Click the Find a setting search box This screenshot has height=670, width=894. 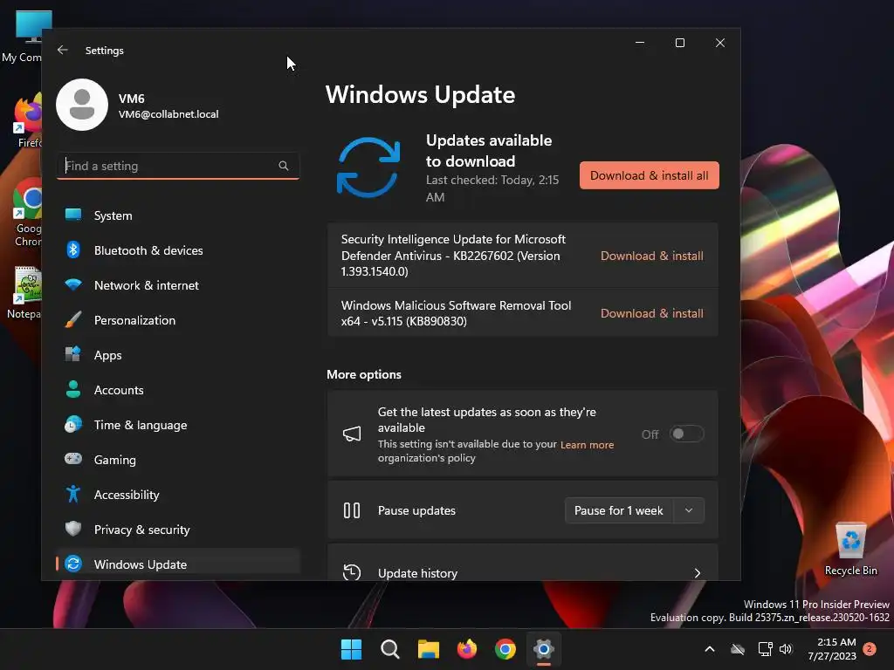click(x=178, y=166)
